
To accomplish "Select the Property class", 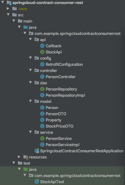I will pyautogui.click(x=53, y=120).
